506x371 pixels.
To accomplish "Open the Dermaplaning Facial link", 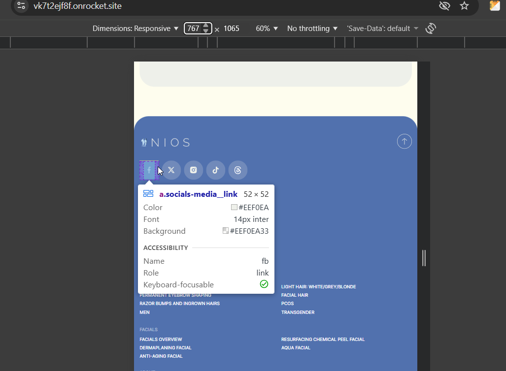I will (x=165, y=347).
